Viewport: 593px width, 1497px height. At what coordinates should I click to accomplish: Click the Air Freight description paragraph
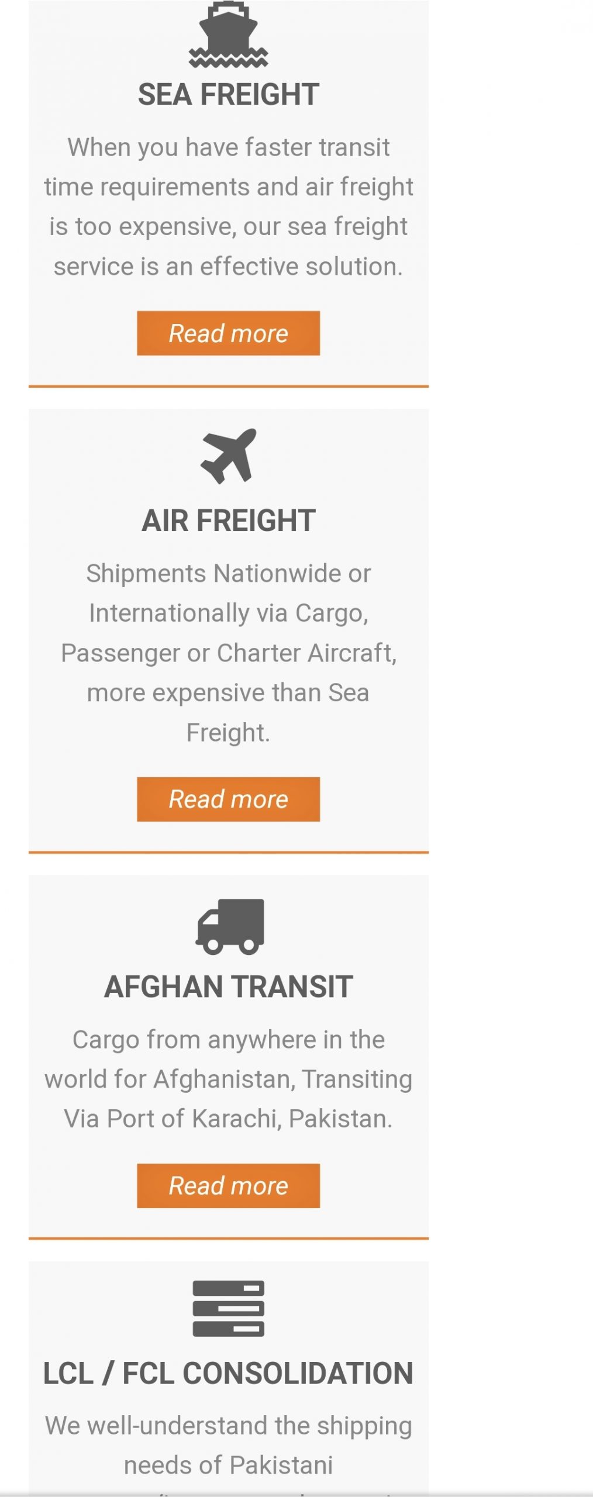229,653
